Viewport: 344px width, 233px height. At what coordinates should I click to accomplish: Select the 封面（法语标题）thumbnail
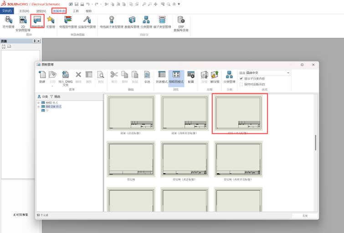click(131, 113)
